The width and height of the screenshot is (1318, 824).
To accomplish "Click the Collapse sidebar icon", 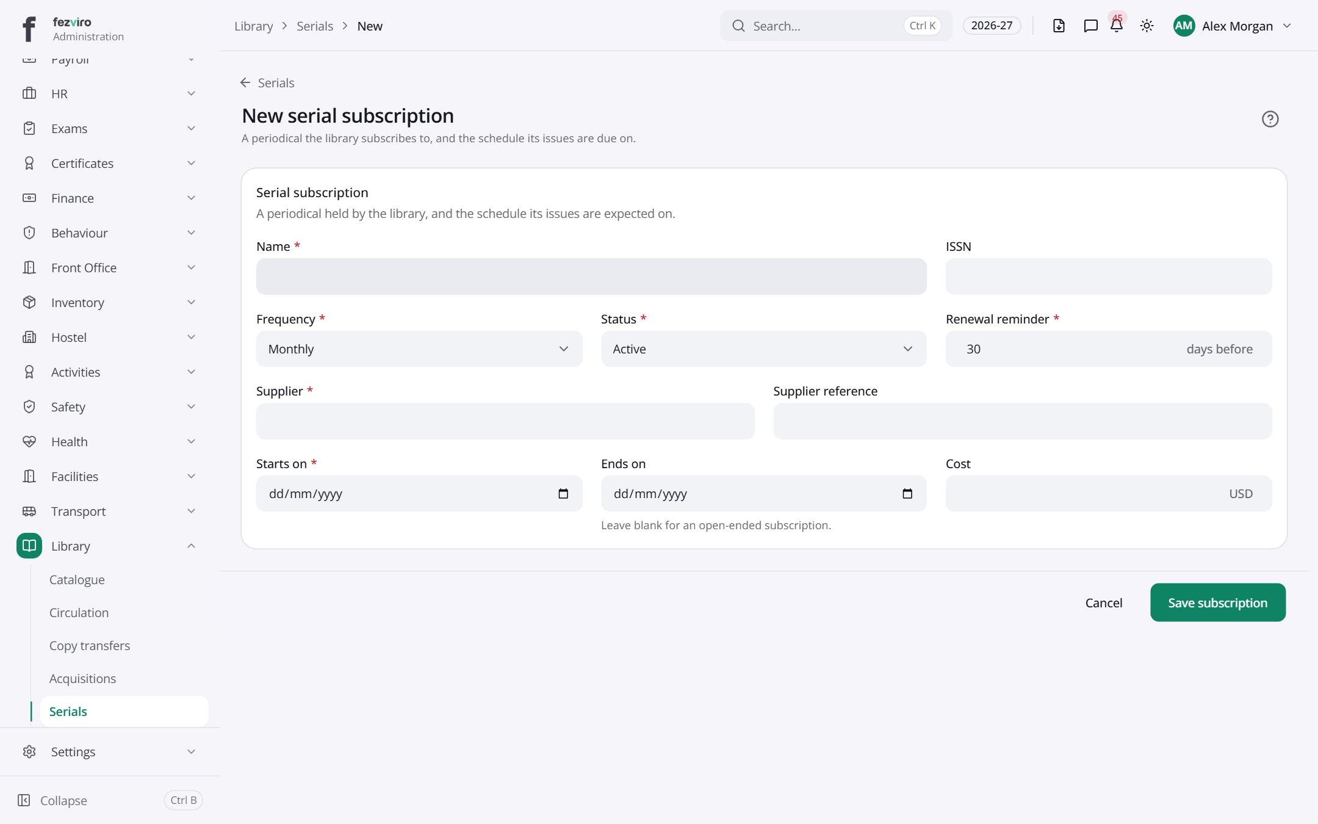I will tap(24, 800).
